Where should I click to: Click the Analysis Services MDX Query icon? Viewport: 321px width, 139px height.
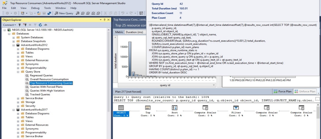(83, 13)
